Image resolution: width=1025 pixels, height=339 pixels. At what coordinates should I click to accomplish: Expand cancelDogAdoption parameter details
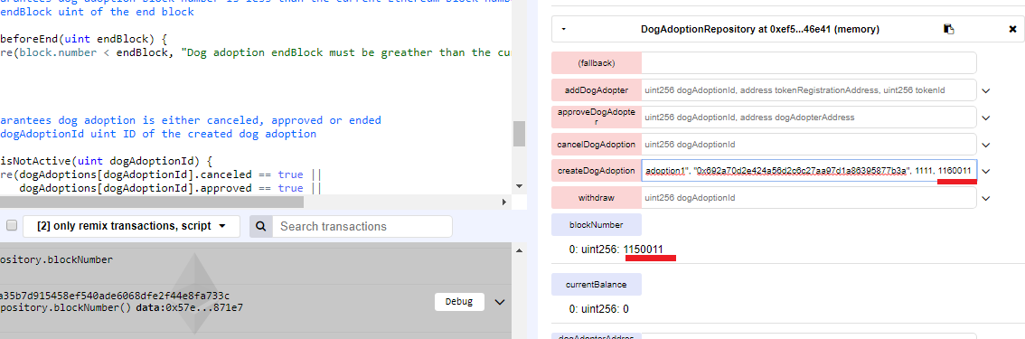(x=986, y=145)
